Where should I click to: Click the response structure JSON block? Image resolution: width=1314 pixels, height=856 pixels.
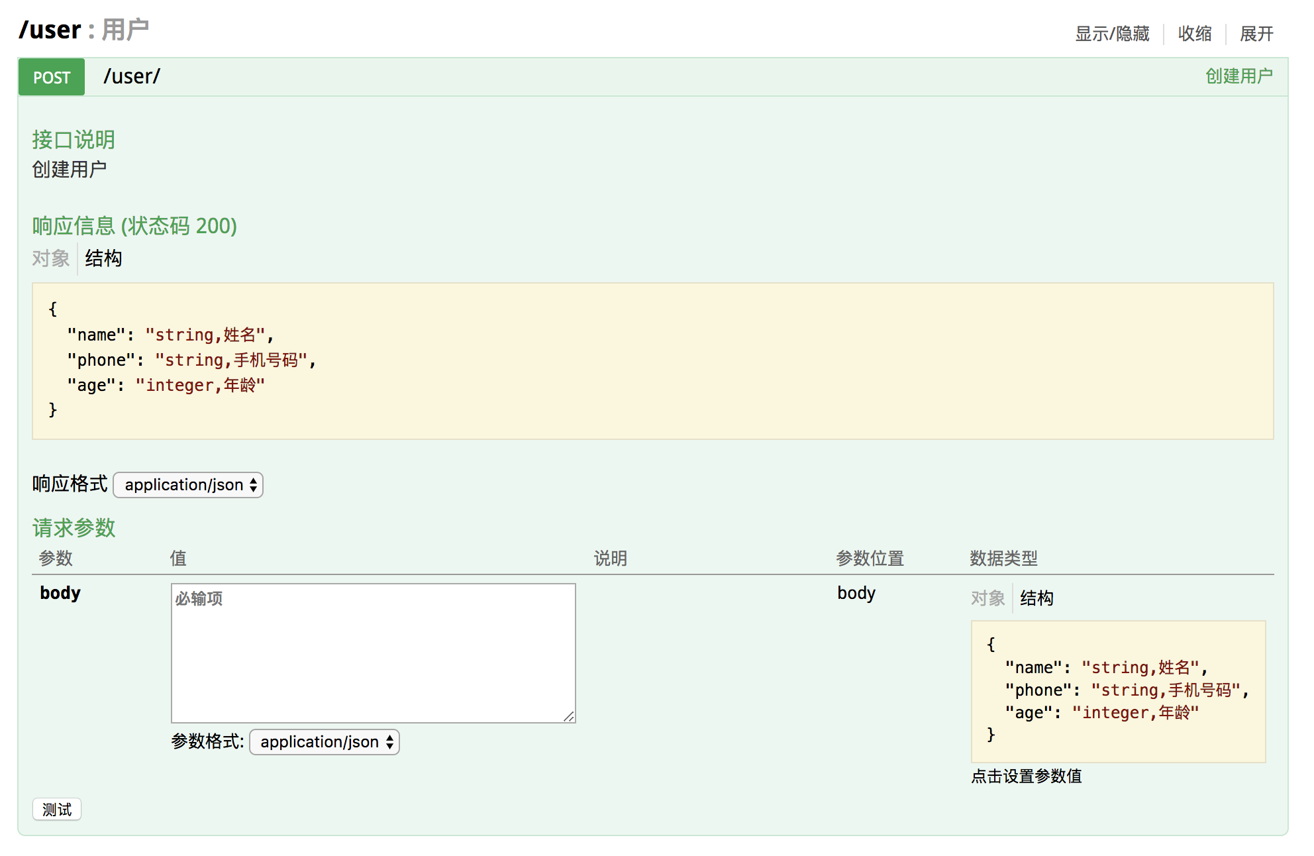[x=652, y=360]
